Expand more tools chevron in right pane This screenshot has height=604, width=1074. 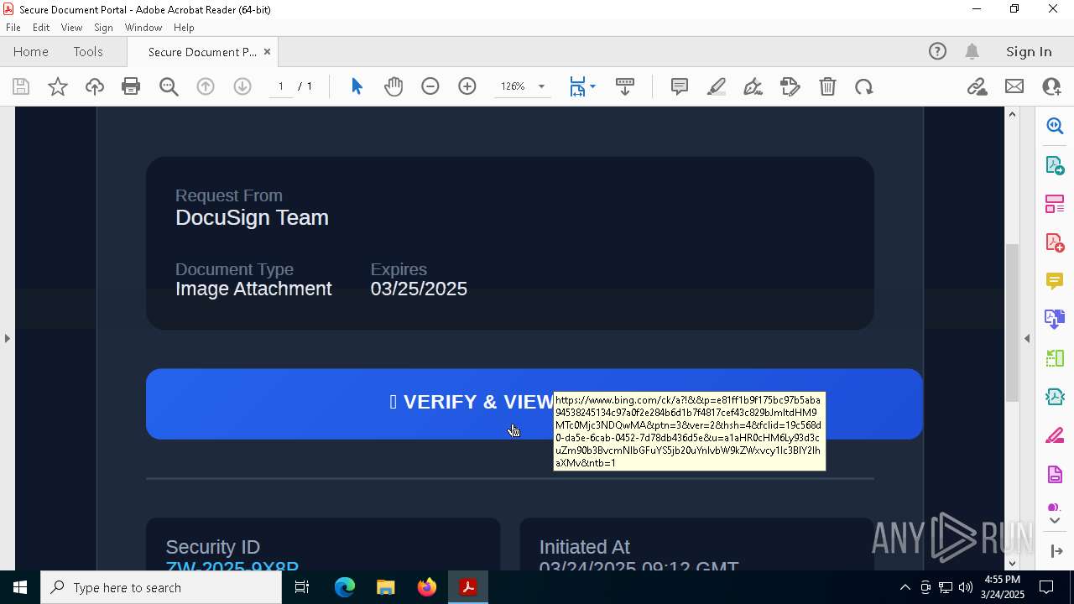[x=1055, y=521]
